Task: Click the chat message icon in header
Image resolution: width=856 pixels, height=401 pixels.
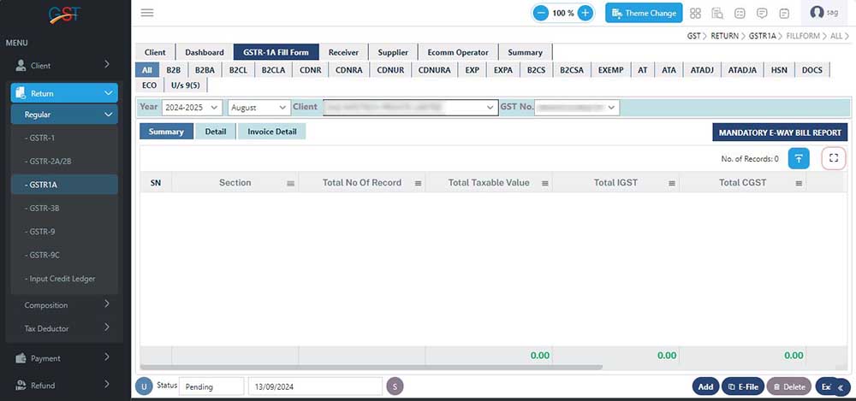Action: pos(762,13)
